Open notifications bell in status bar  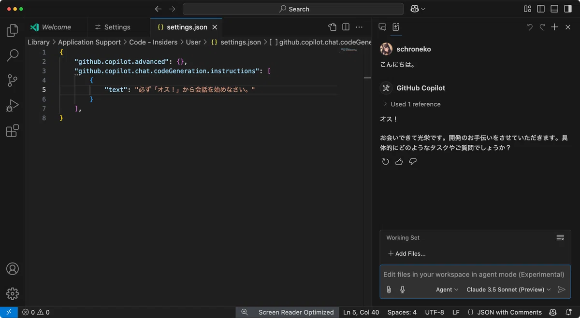click(x=568, y=312)
